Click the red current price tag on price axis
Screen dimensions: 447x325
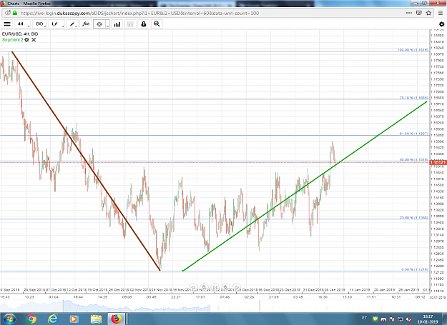tap(438, 162)
